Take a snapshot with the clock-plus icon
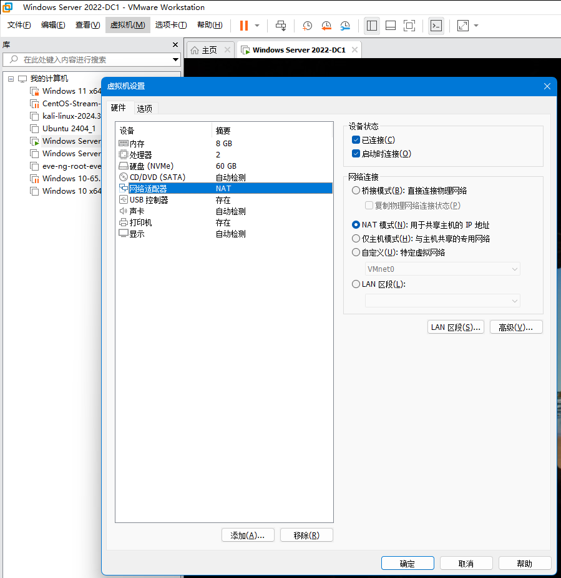 point(307,26)
